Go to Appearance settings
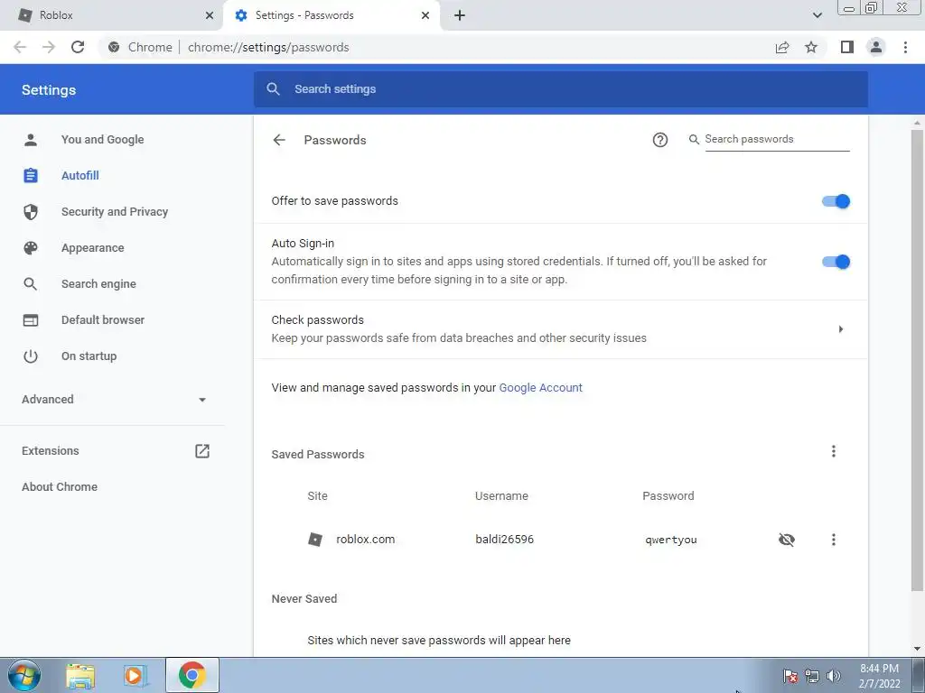The width and height of the screenshot is (925, 693). [x=93, y=248]
